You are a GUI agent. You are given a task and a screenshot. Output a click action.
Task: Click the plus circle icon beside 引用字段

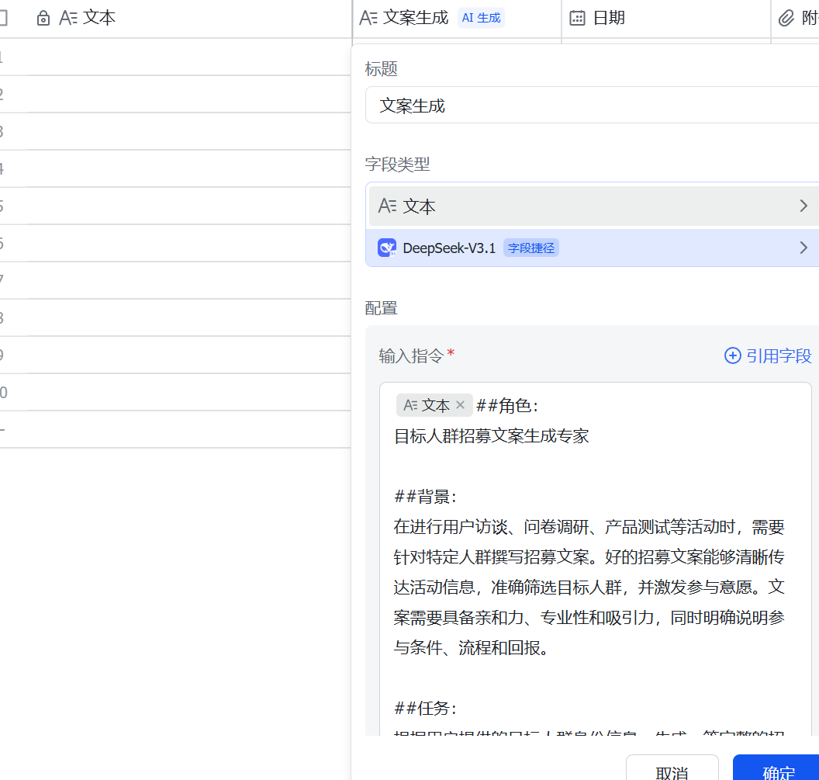(732, 355)
